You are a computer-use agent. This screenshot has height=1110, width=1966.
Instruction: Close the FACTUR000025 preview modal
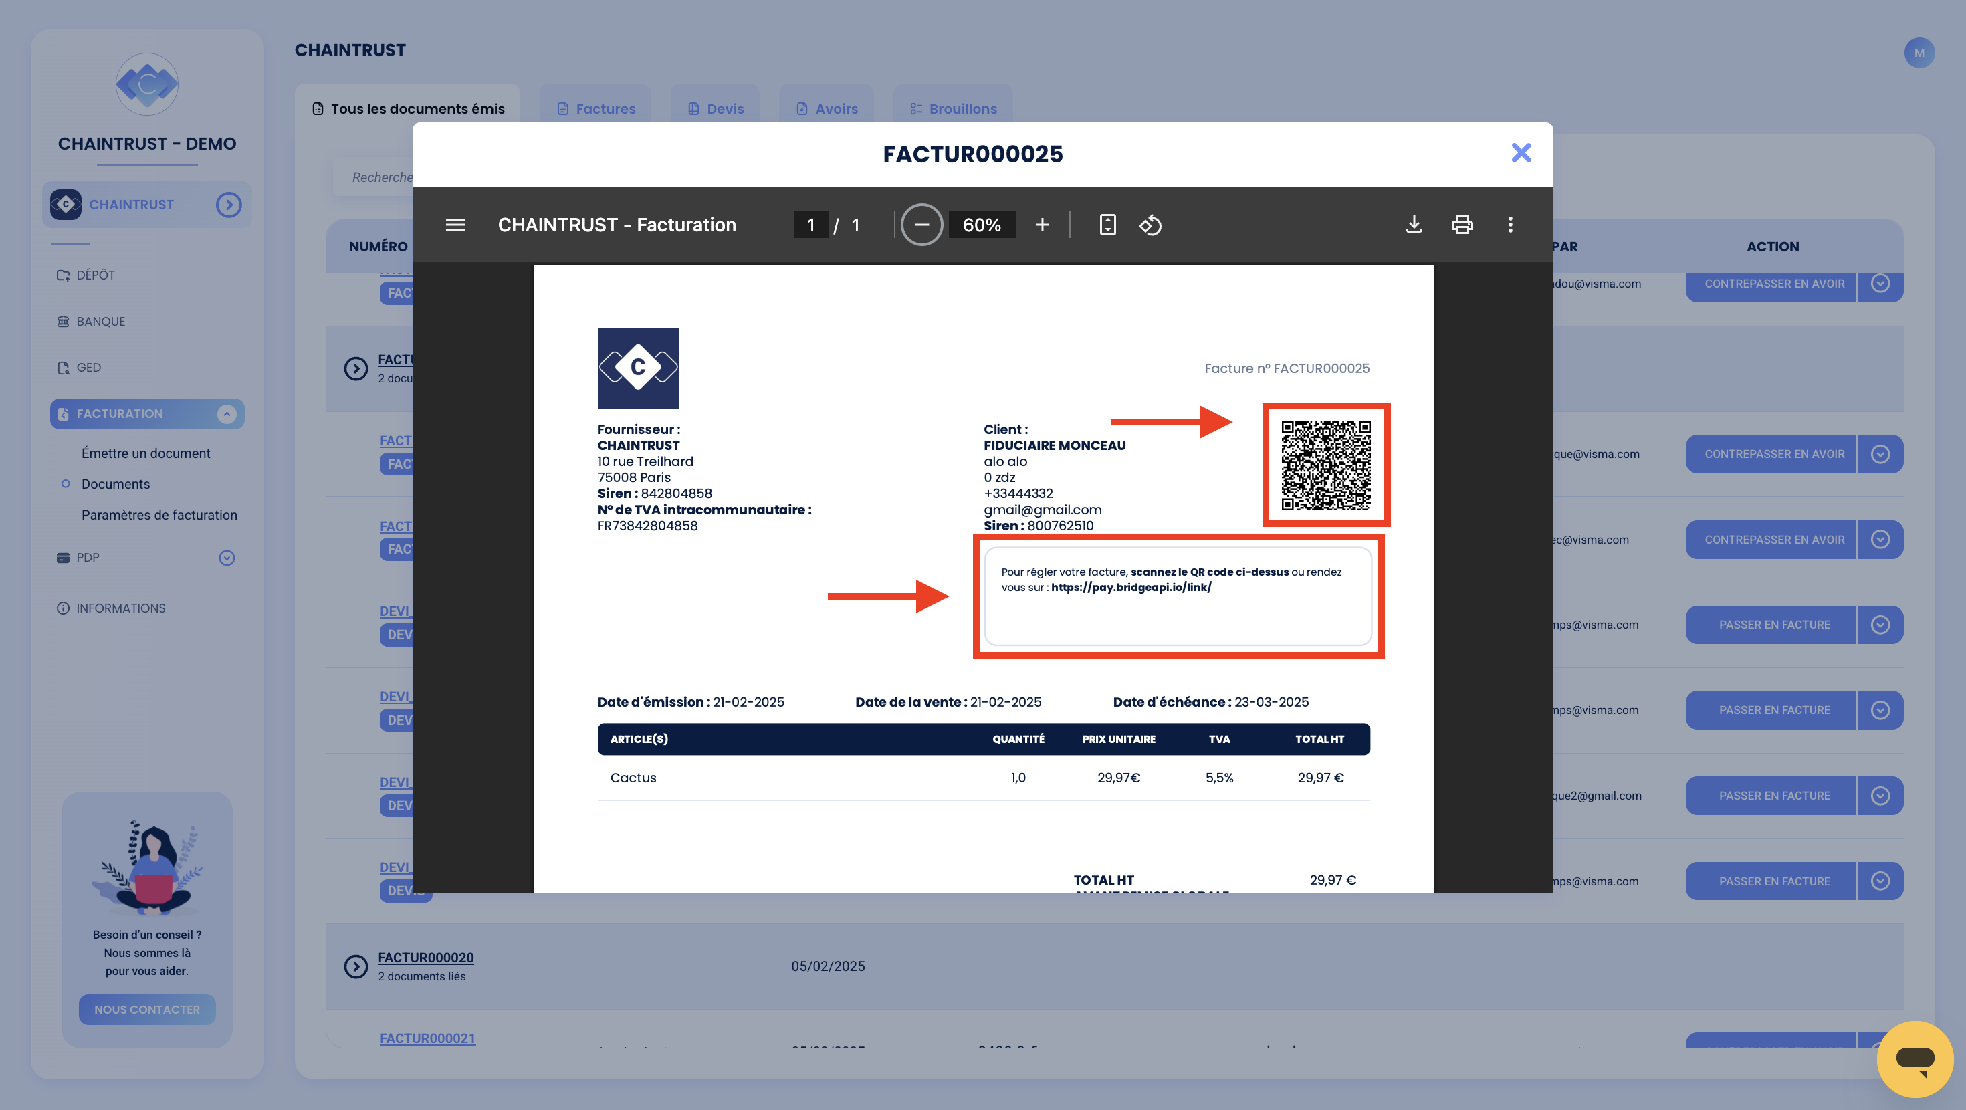tap(1521, 153)
